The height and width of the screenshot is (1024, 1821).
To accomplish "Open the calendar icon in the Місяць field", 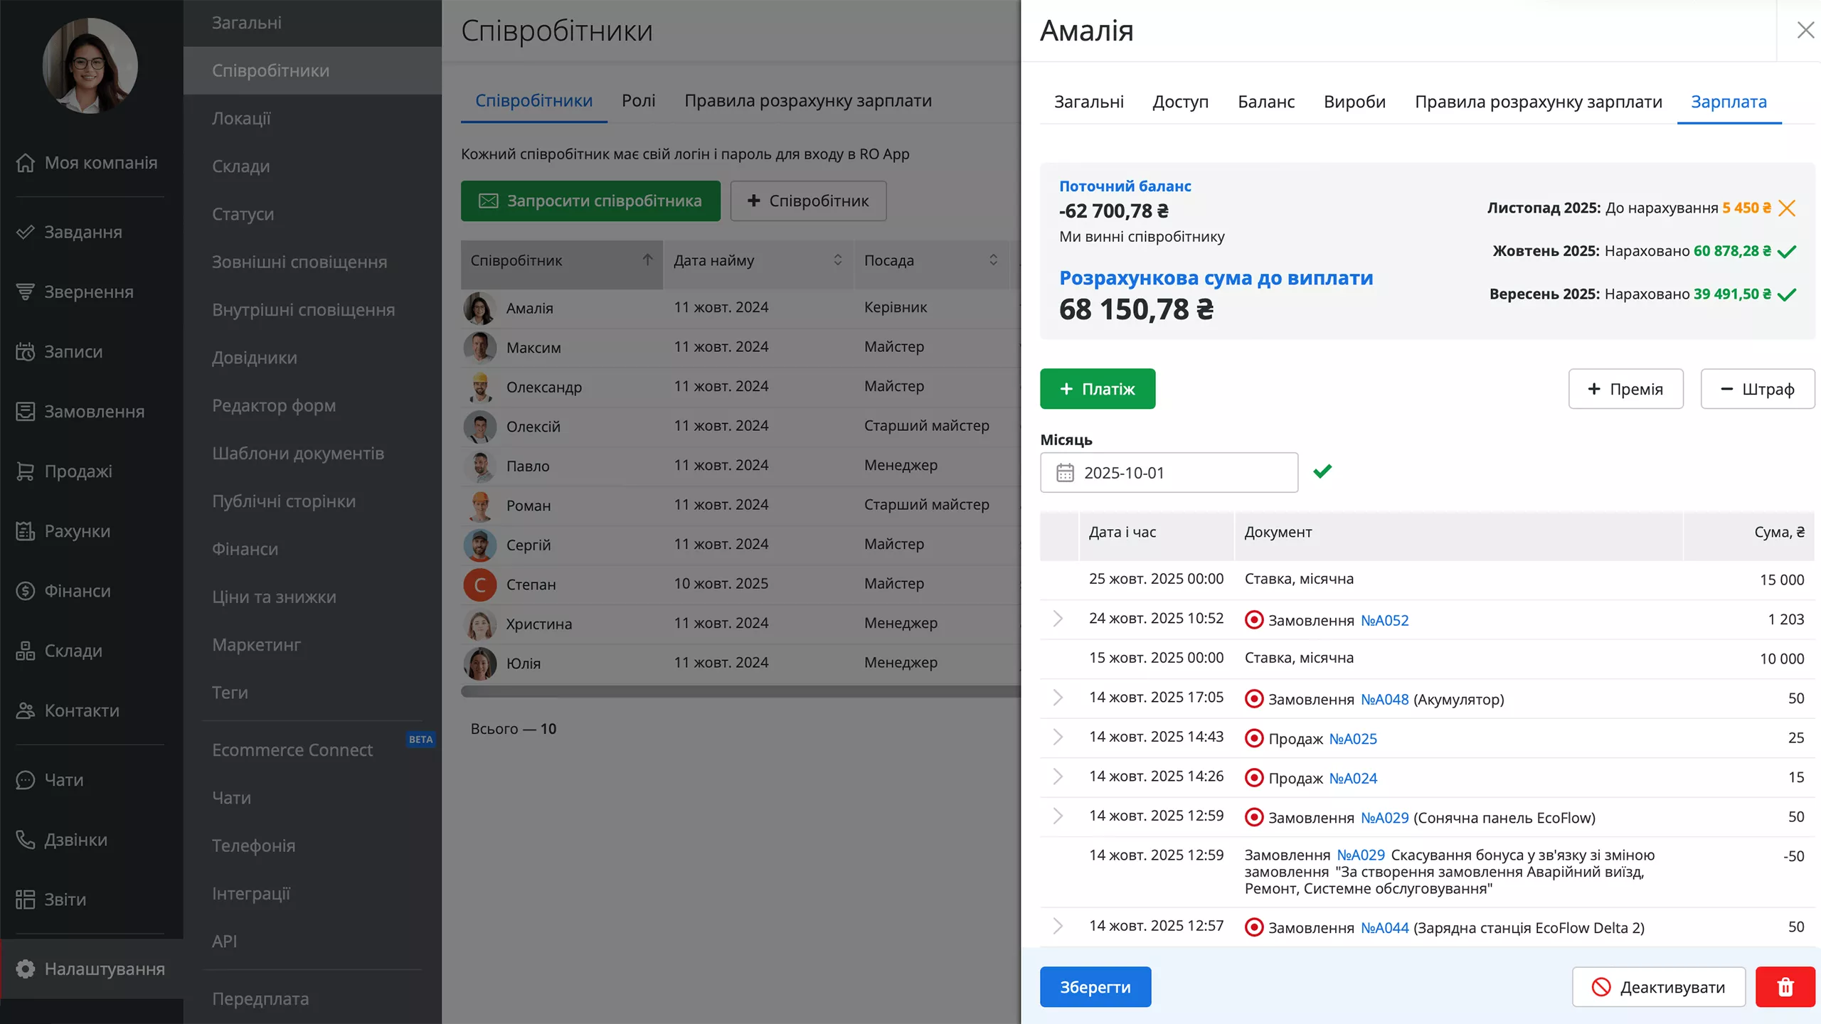I will [x=1066, y=472].
